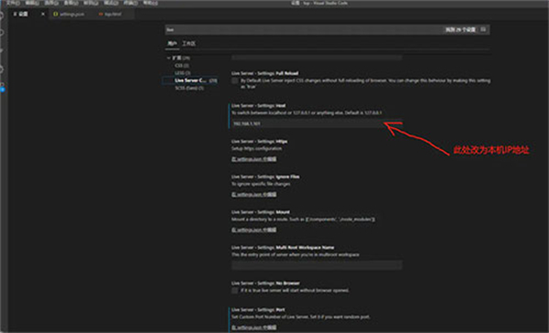Open settings.json link under Port setting

point(253,328)
